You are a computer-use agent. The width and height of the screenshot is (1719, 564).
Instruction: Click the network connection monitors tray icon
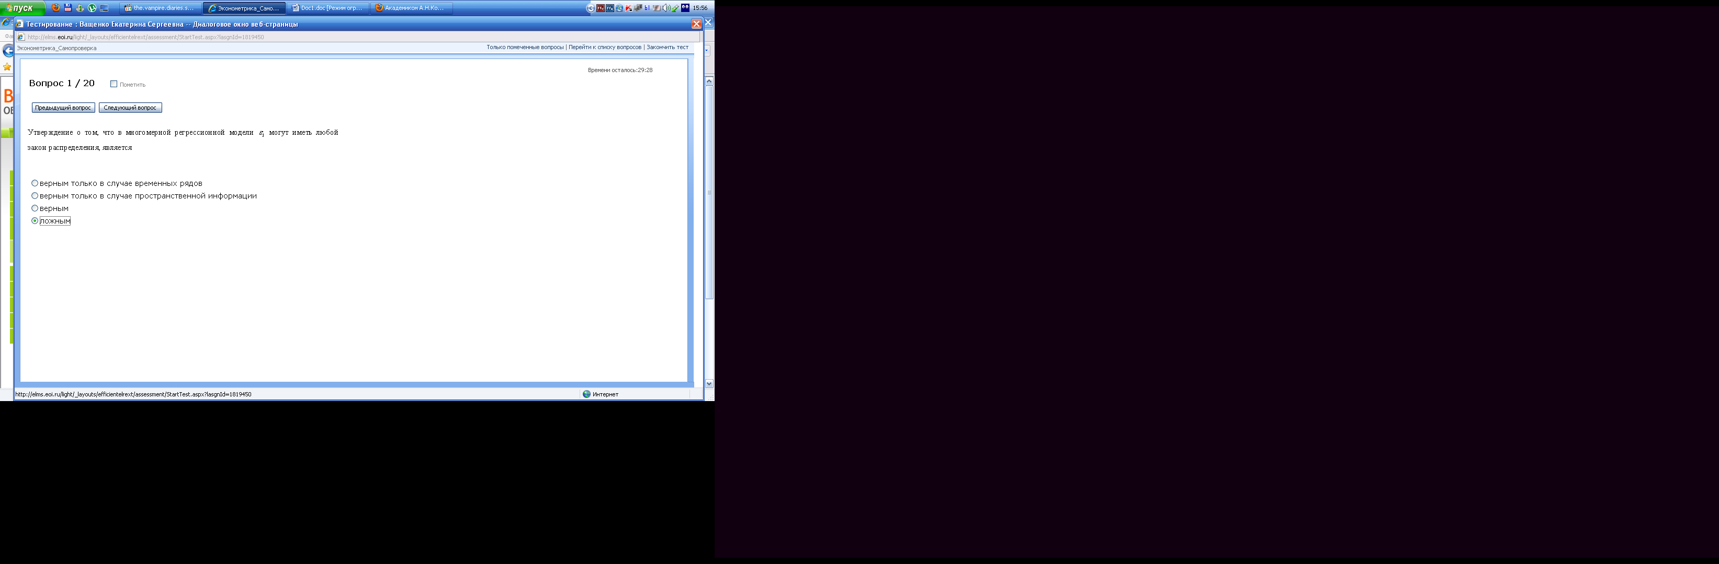pos(639,8)
